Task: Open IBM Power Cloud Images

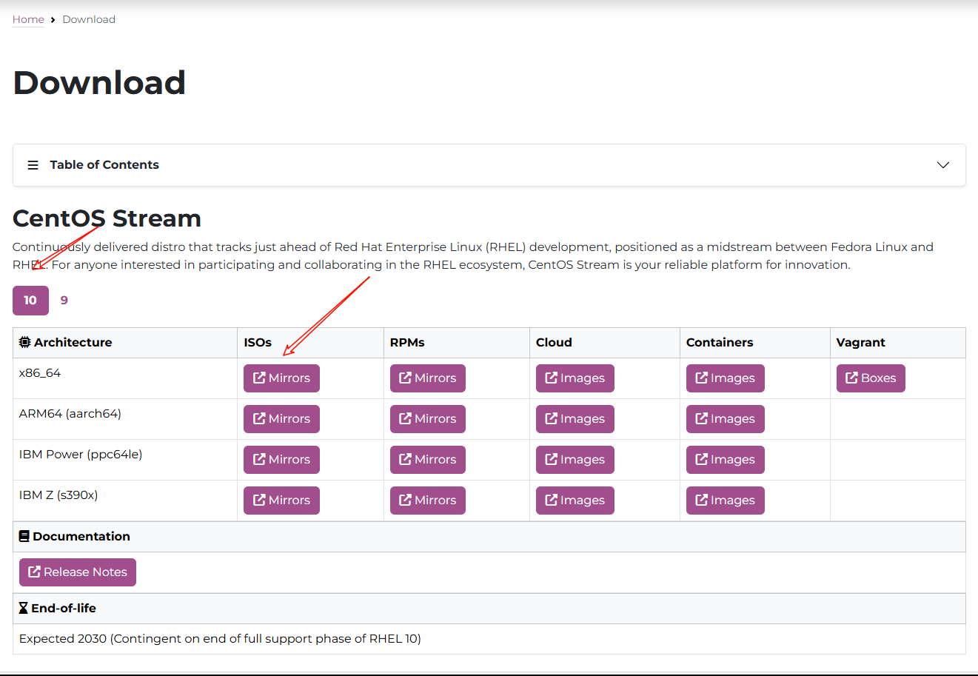Action: tap(575, 460)
